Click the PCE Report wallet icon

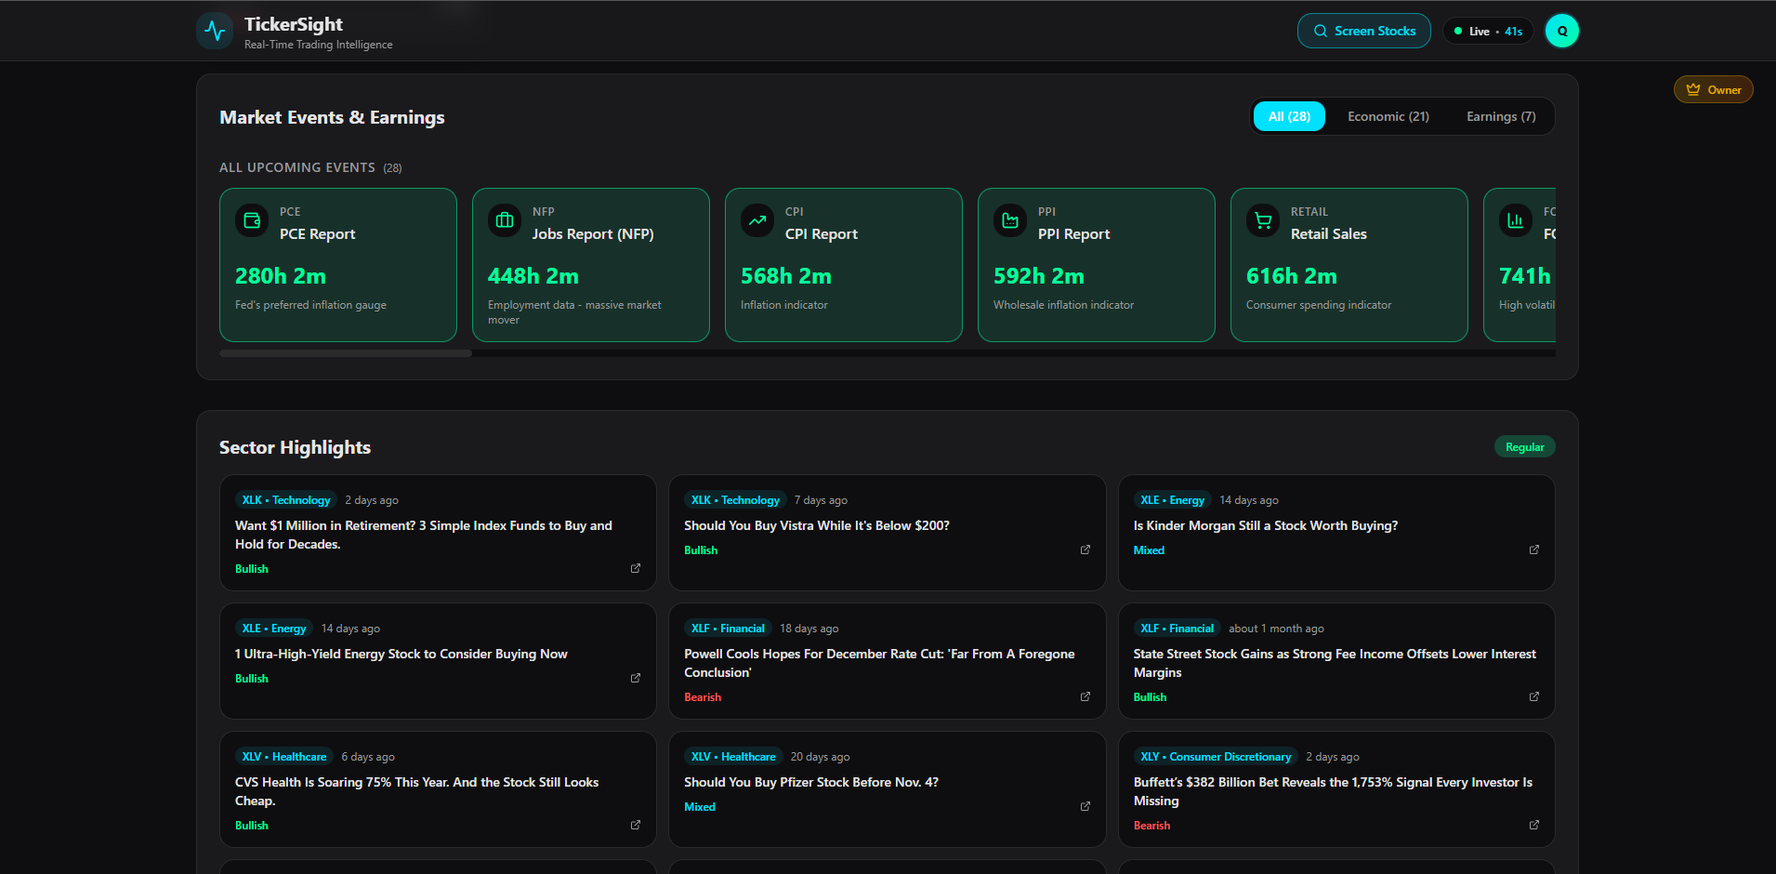252,220
